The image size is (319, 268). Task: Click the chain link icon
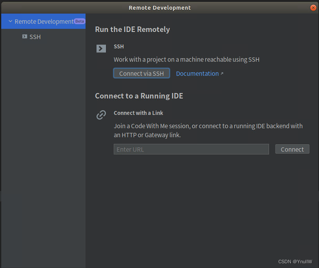tap(101, 115)
